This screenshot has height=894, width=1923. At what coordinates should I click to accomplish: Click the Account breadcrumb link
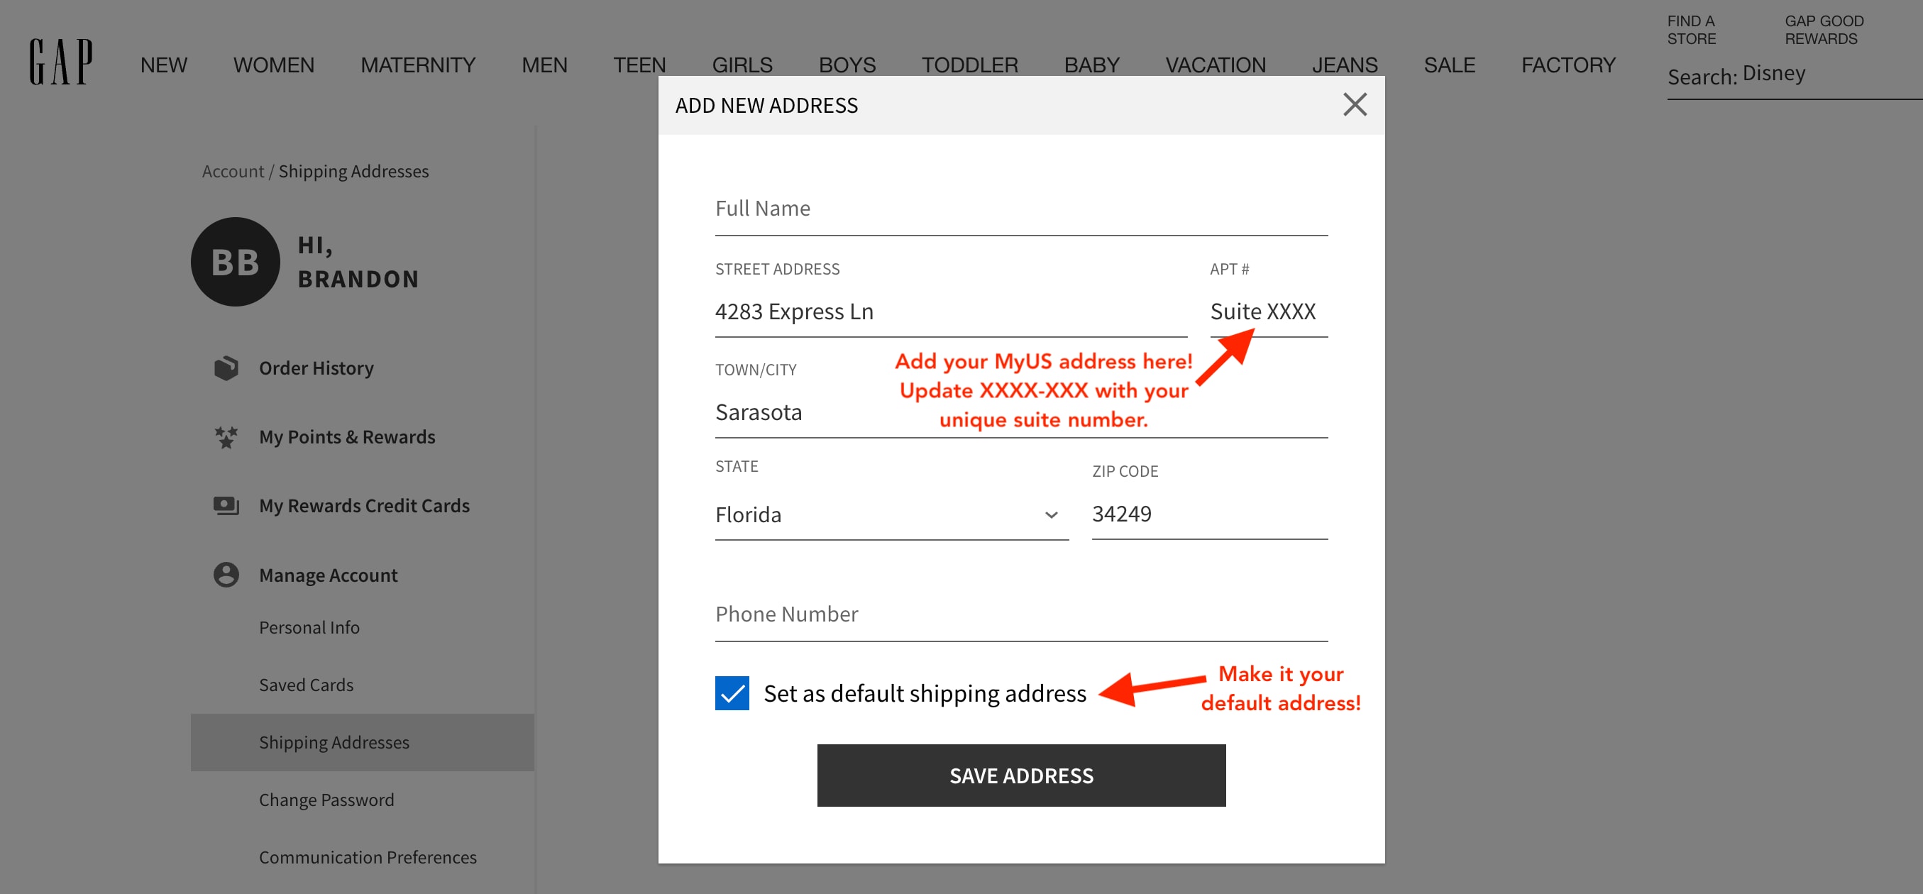[232, 171]
